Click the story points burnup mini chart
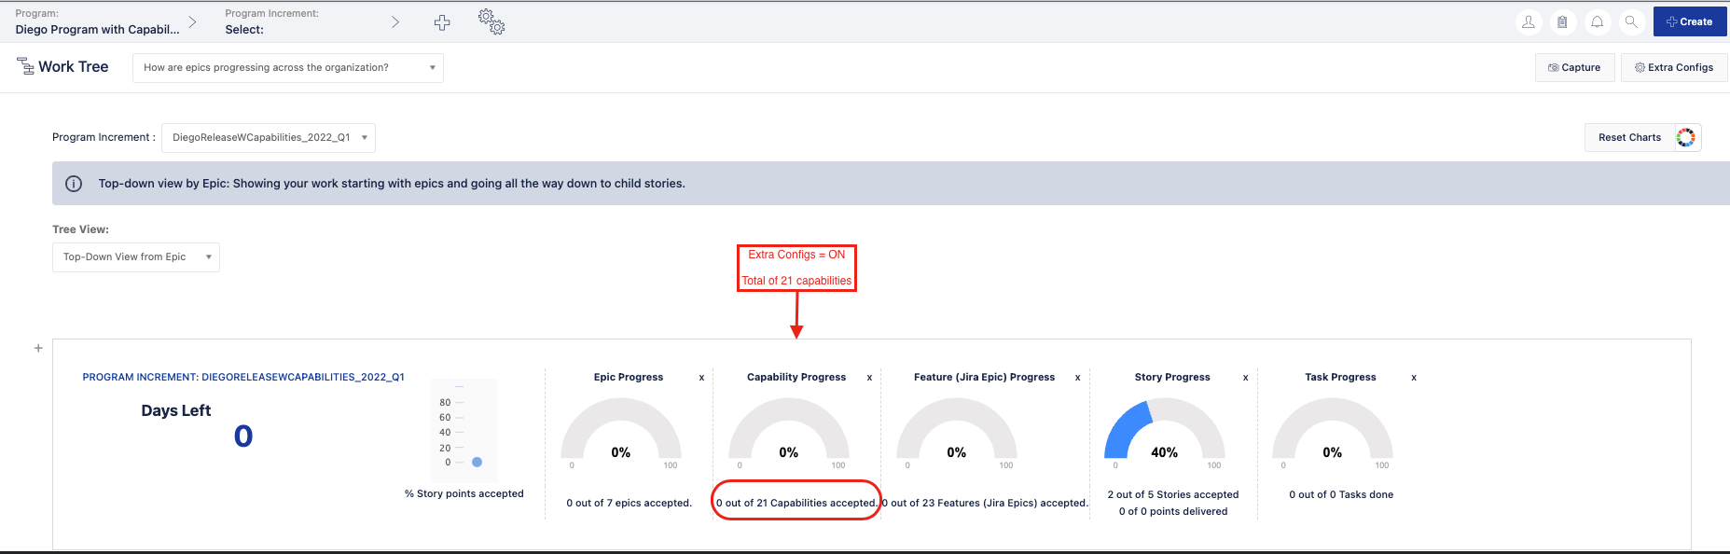 464,431
